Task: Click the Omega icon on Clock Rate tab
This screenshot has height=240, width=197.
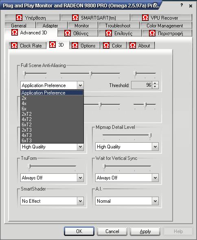Action: coord(14,45)
